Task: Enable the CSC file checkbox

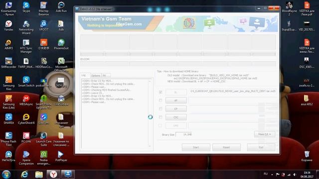Action: pos(160,117)
